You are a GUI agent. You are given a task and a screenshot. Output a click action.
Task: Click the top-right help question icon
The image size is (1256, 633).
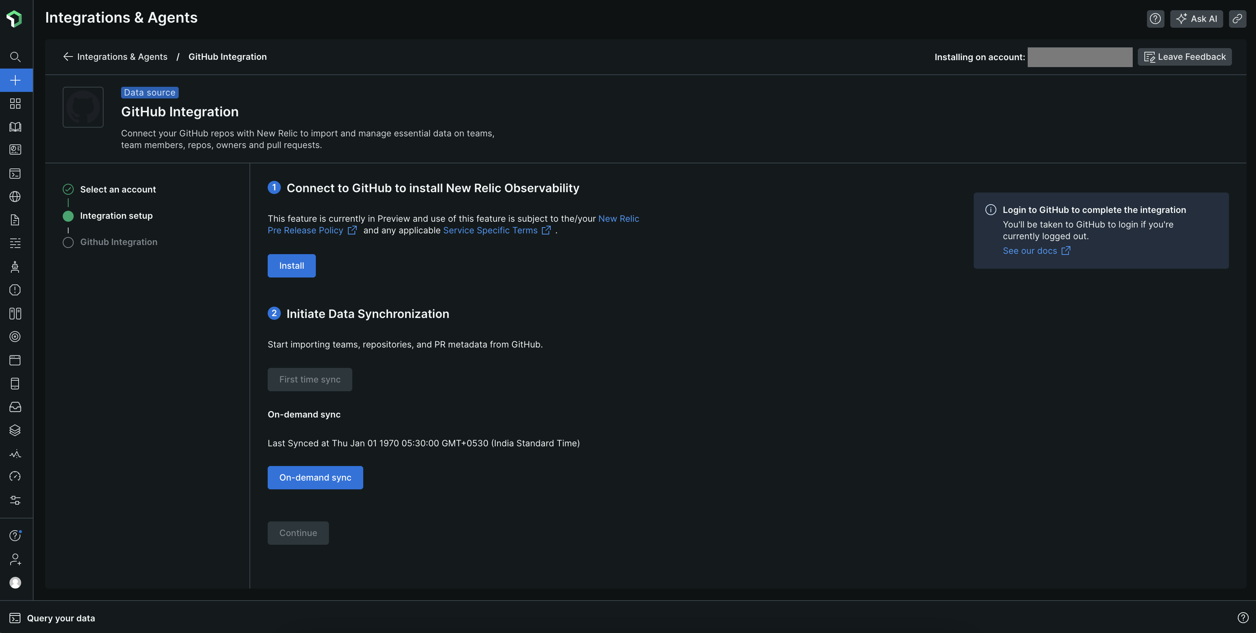pos(1155,19)
